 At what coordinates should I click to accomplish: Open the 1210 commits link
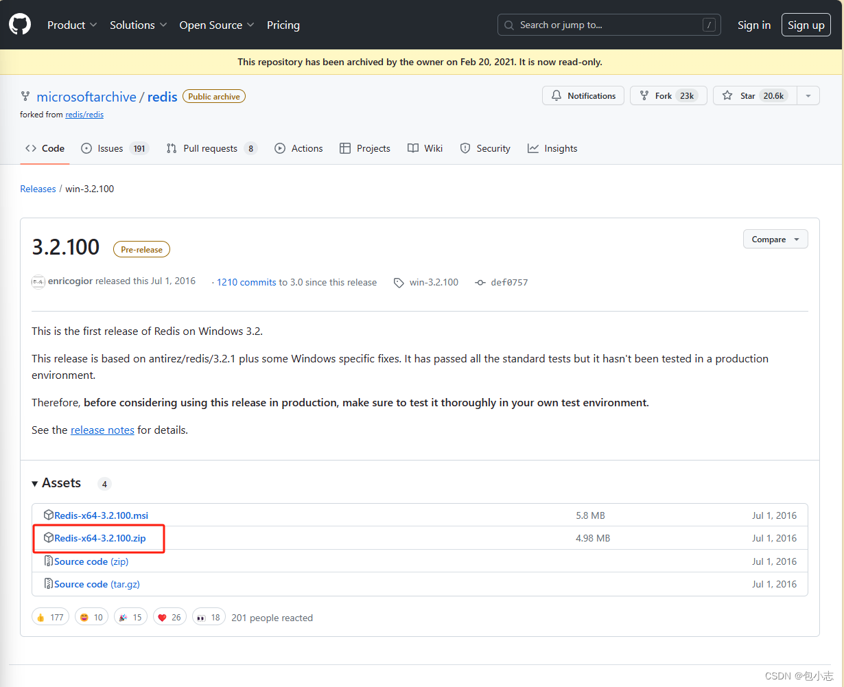pos(246,282)
